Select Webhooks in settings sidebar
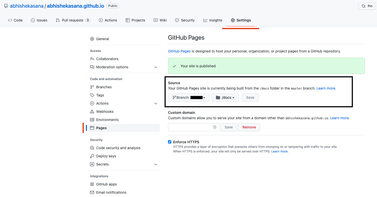377x197 pixels. [124, 112]
